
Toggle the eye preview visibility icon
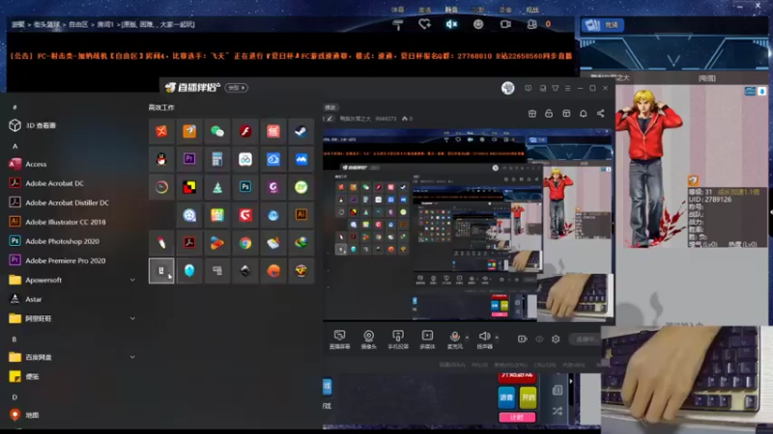[539, 339]
